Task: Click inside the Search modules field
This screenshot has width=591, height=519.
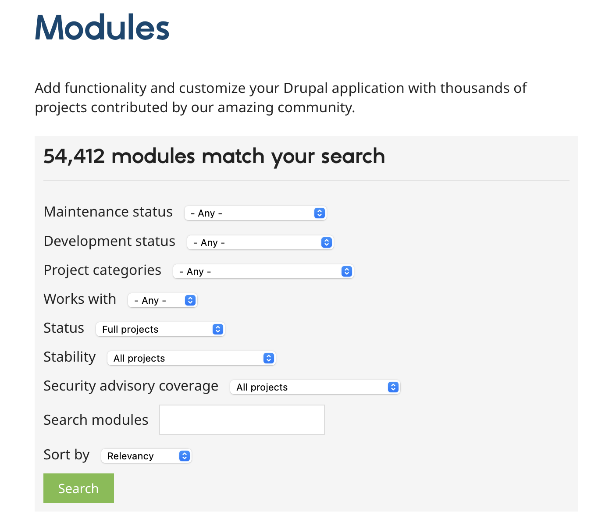Action: coord(242,419)
